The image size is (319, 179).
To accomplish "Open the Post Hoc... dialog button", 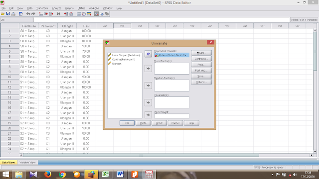I will pos(201,71).
